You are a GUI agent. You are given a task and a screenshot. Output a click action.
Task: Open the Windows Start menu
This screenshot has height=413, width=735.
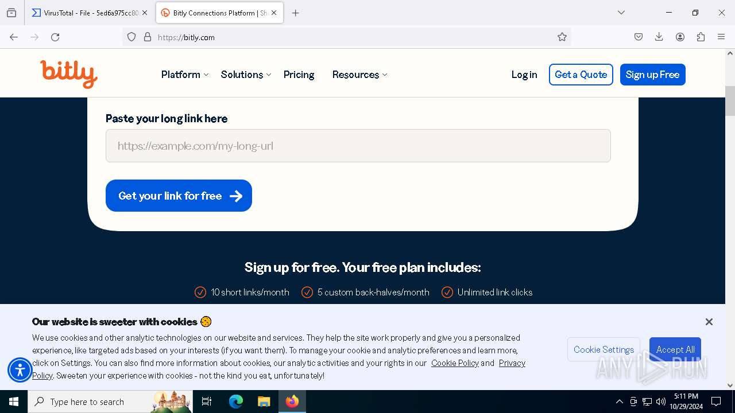[14, 402]
